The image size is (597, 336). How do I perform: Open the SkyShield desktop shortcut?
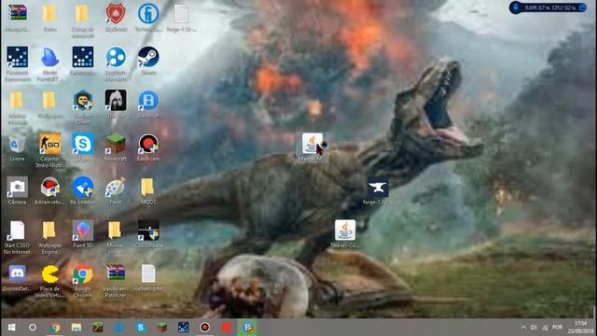116,14
